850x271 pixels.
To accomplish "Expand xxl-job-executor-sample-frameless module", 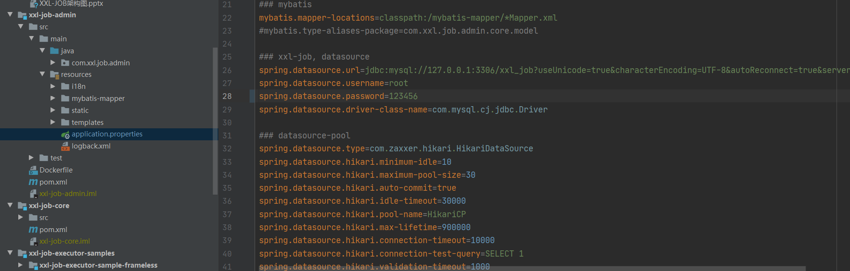I will click(21, 265).
